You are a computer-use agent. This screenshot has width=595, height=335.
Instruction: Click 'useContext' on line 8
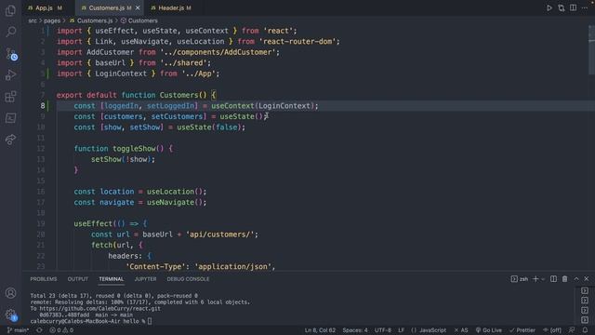[x=232, y=106]
